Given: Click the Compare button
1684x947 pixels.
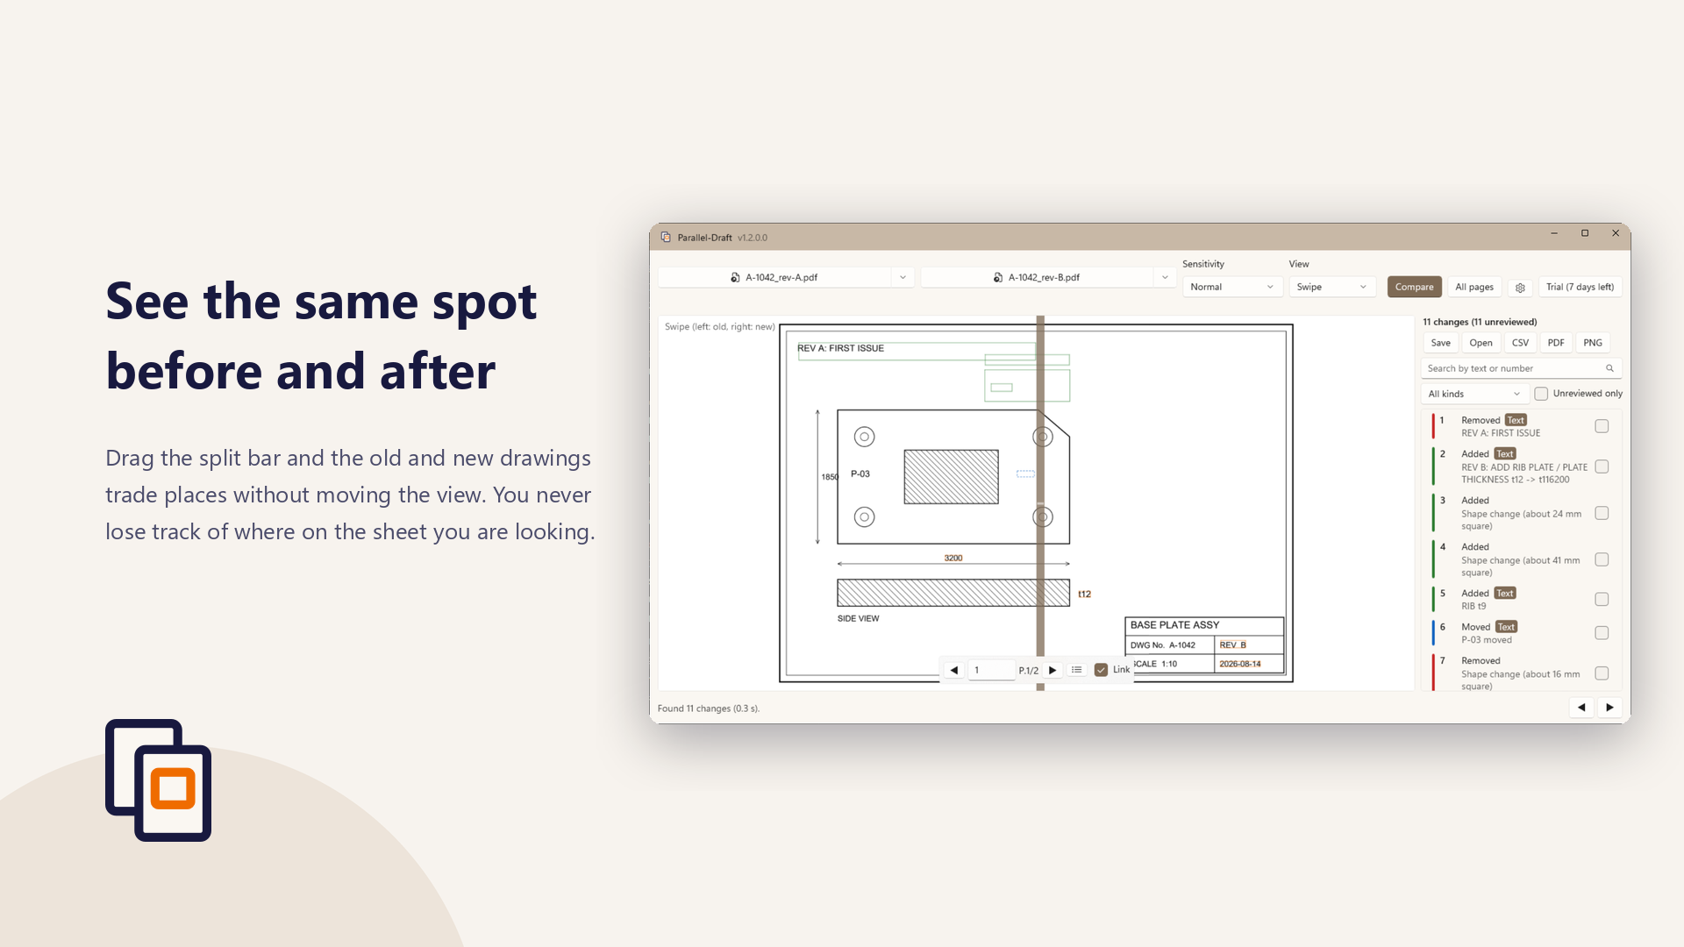Looking at the screenshot, I should [1414, 287].
